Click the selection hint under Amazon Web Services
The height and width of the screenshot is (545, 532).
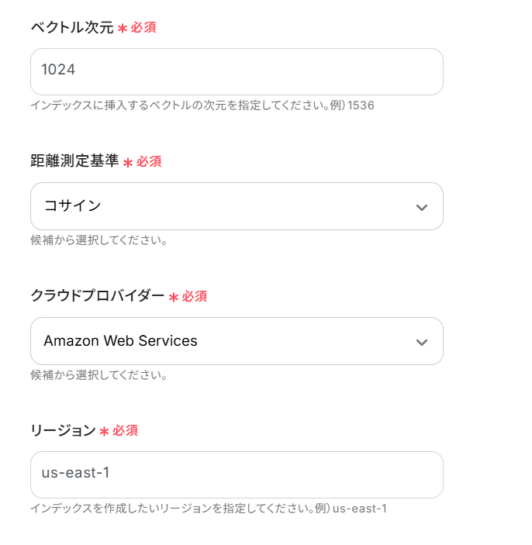pos(99,375)
